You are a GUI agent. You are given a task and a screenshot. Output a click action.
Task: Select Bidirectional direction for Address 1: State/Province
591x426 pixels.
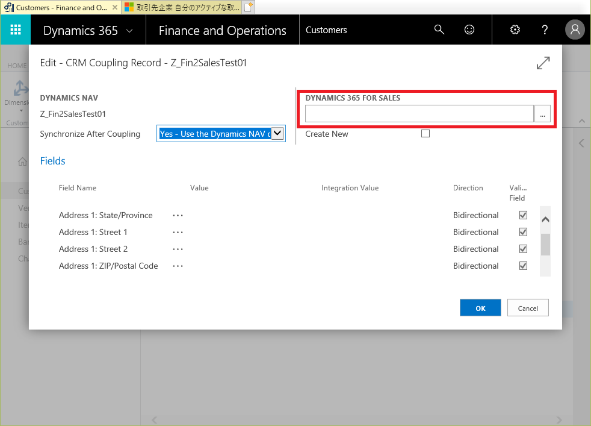[475, 215]
